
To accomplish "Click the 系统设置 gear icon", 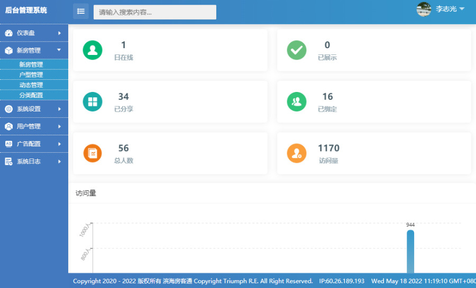I will pos(9,109).
